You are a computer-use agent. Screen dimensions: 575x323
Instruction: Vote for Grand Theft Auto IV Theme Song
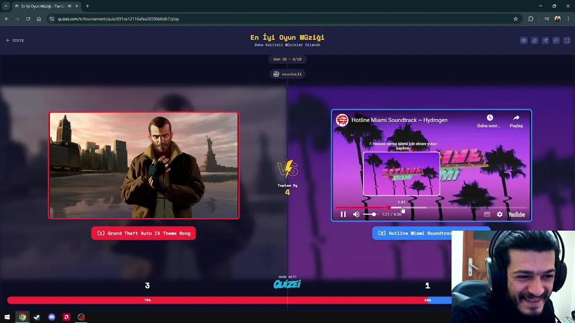[x=144, y=233]
